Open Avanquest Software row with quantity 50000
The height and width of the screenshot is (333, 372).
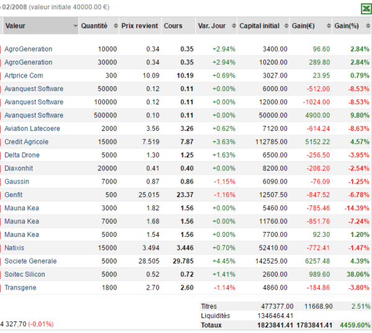point(34,89)
